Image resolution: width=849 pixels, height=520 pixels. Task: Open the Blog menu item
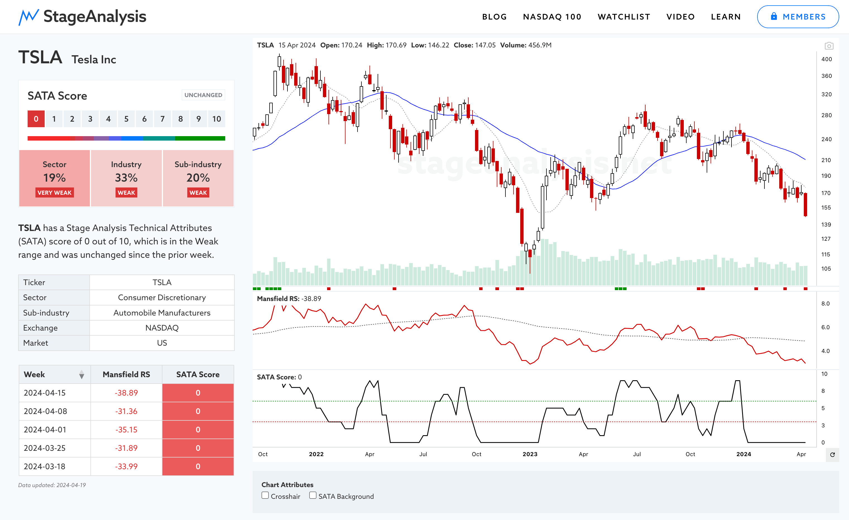click(495, 17)
